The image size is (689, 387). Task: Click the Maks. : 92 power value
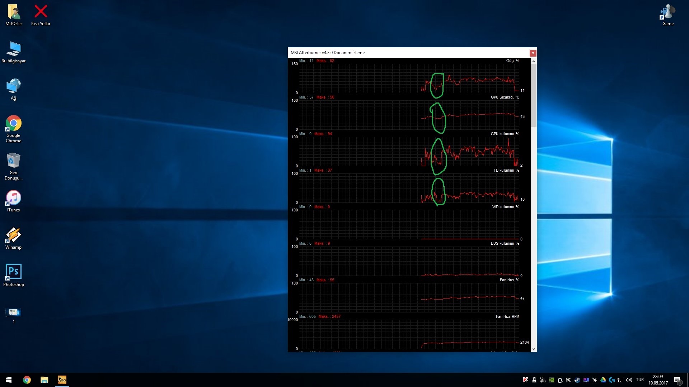tap(325, 61)
